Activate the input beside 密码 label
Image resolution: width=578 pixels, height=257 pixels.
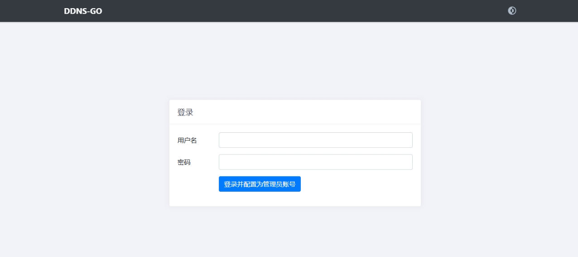[315, 162]
